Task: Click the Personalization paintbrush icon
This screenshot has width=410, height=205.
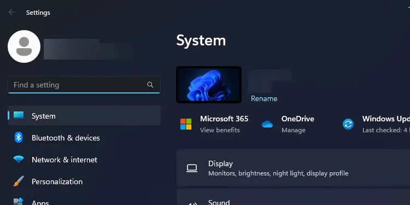Action: pyautogui.click(x=19, y=181)
